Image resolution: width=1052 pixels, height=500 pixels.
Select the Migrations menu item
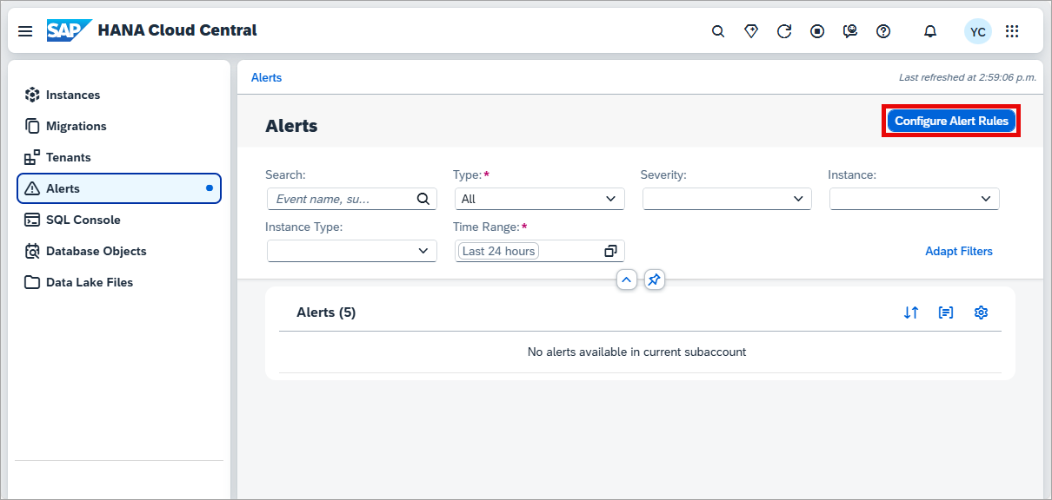coord(119,126)
